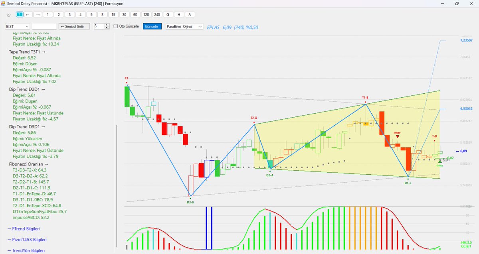The width and height of the screenshot is (479, 254).
Task: Click the blue Güncelle button
Action: [152, 26]
